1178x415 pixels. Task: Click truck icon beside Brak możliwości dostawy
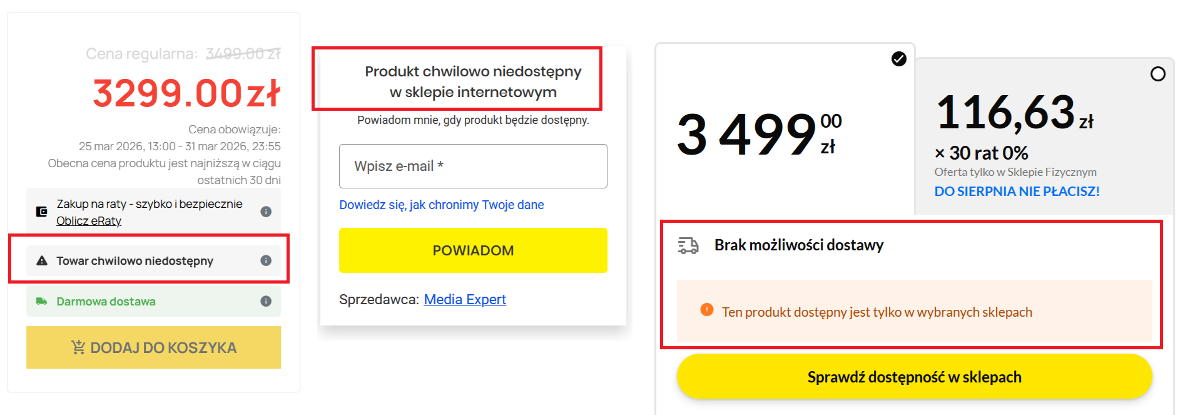point(688,245)
